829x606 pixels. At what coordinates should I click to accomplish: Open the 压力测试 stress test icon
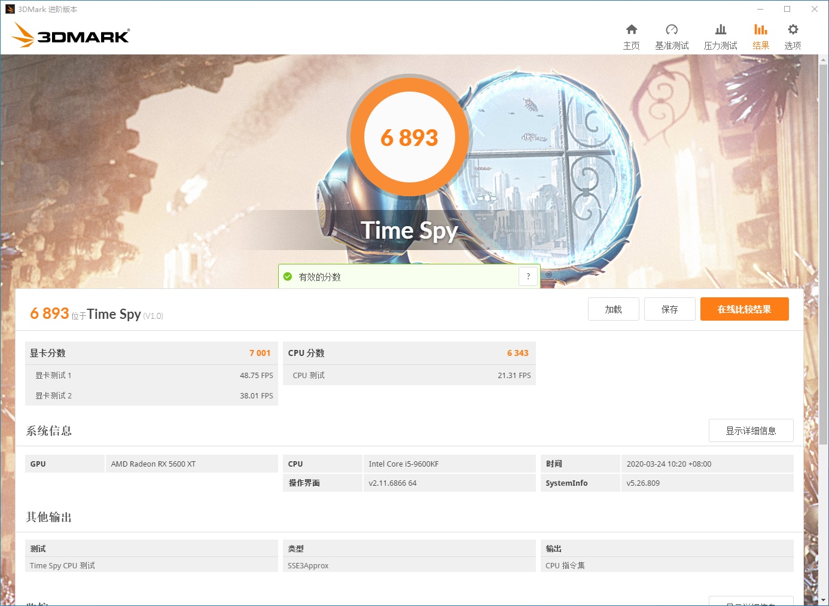[721, 35]
